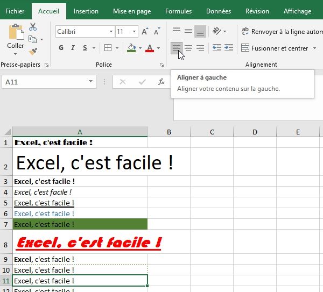Apply red font color A
The height and width of the screenshot is (292, 323).
tap(150, 48)
